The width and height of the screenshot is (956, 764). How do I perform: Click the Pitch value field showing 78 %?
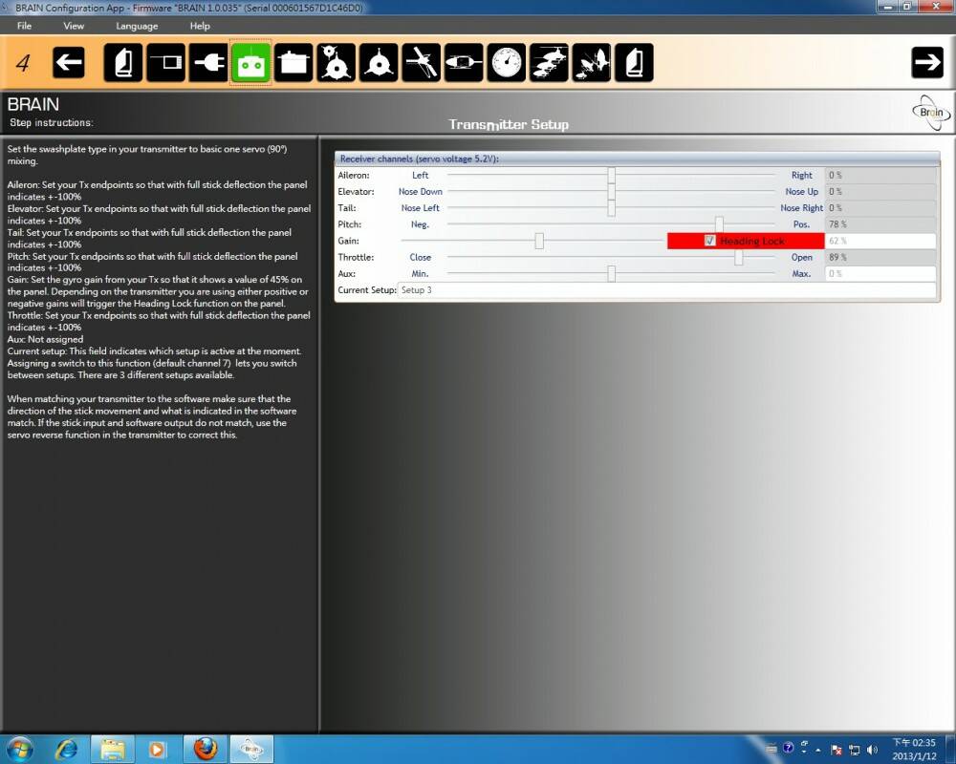(880, 224)
